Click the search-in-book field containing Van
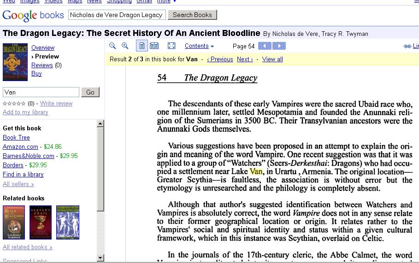Screen dimensions: 419x263 (x=41, y=92)
